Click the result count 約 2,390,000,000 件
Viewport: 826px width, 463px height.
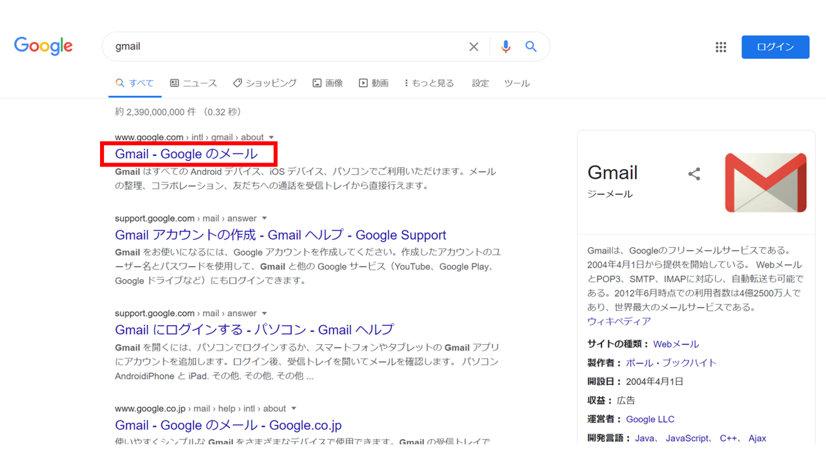point(155,112)
